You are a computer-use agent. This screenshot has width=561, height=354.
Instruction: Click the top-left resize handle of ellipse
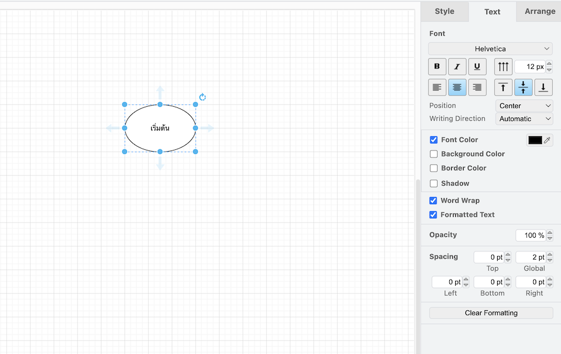(125, 104)
